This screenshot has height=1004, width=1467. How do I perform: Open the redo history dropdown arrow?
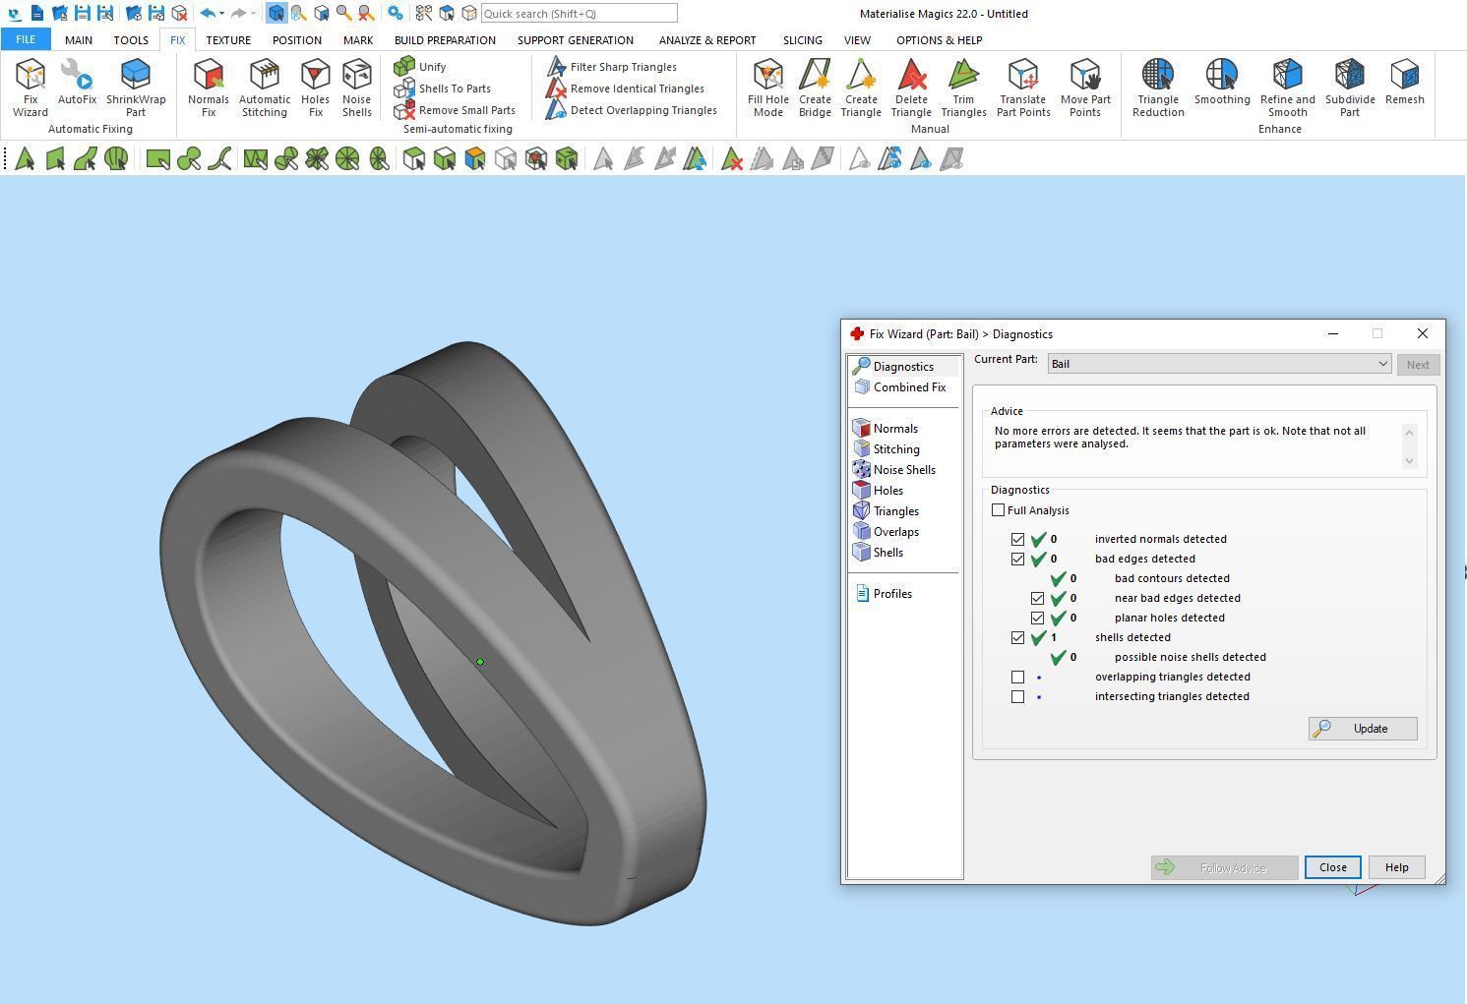click(x=253, y=14)
